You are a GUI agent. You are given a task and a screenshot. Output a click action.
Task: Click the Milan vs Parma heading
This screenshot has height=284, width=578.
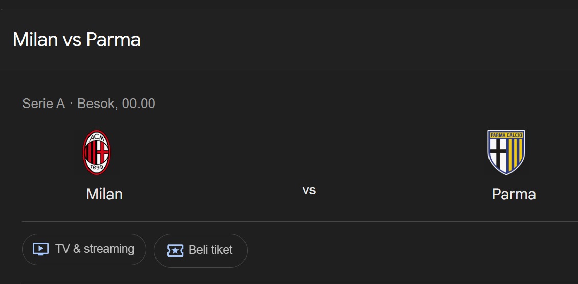pos(76,39)
